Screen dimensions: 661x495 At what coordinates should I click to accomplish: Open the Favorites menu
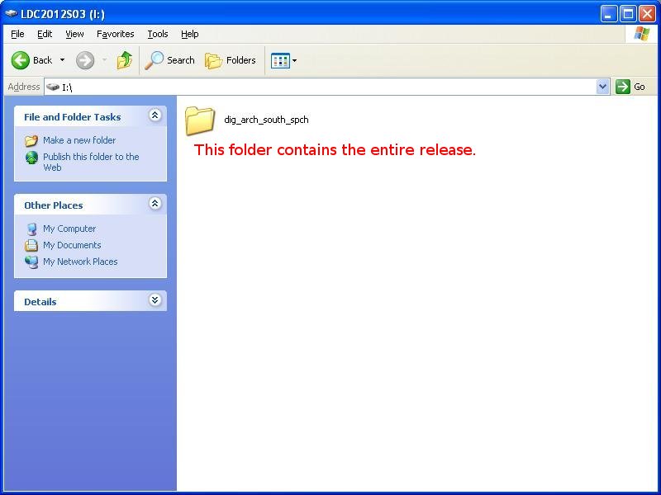pyautogui.click(x=115, y=34)
